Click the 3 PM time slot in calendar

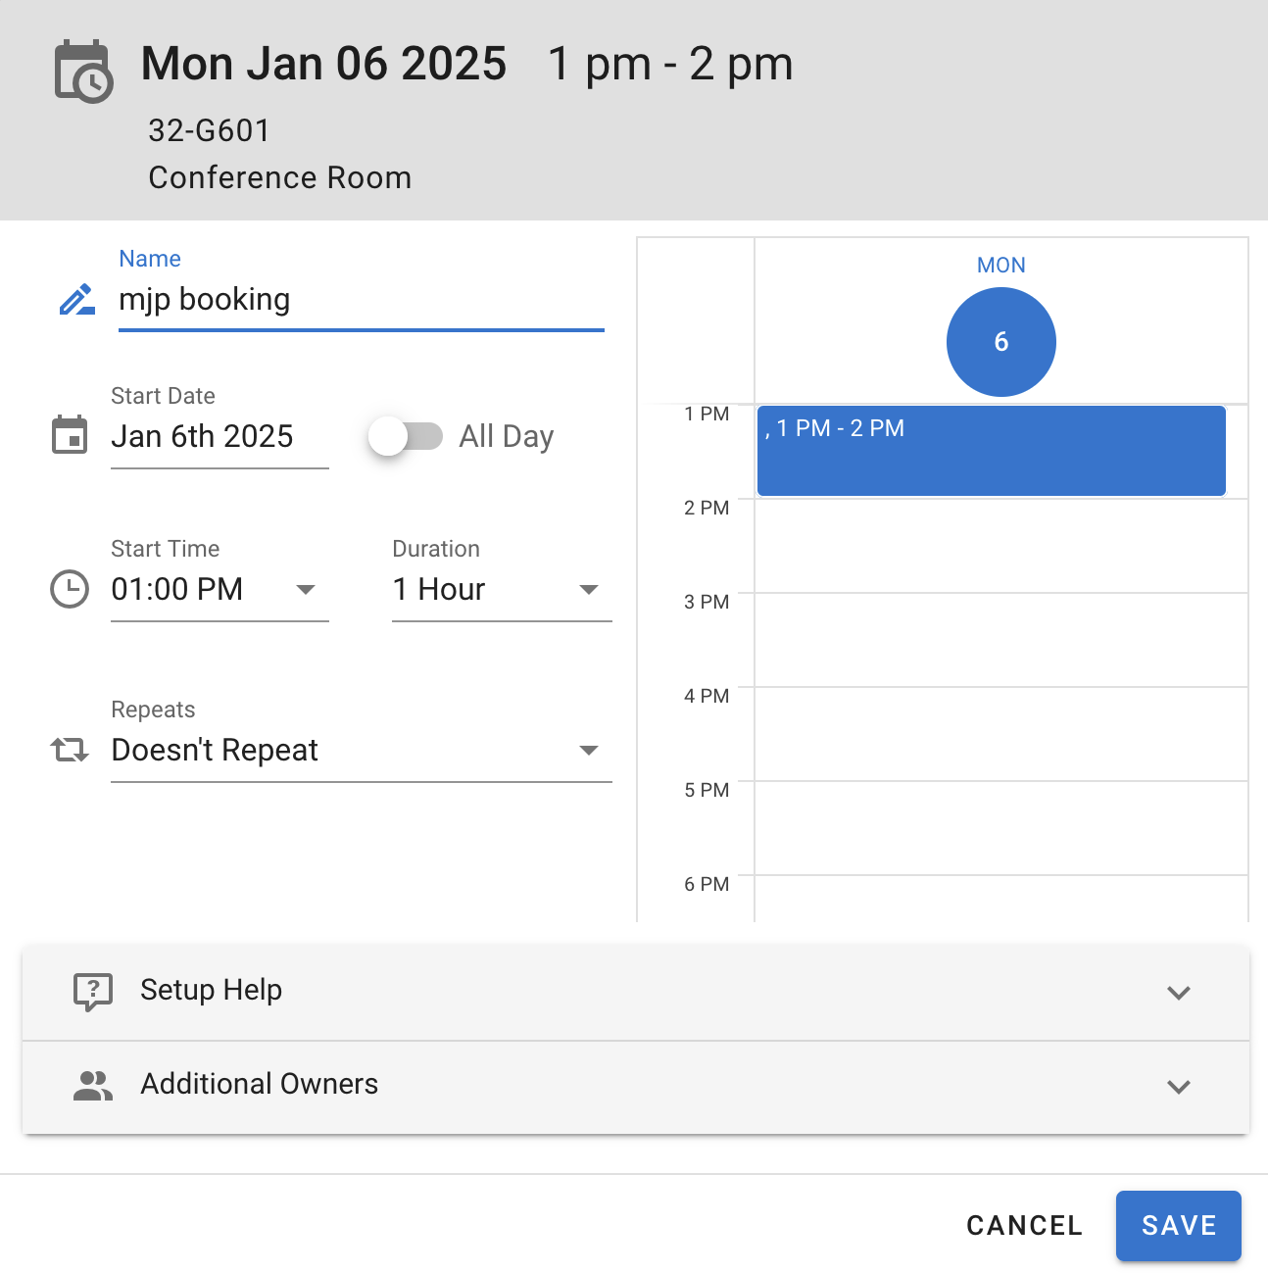tap(1000, 639)
